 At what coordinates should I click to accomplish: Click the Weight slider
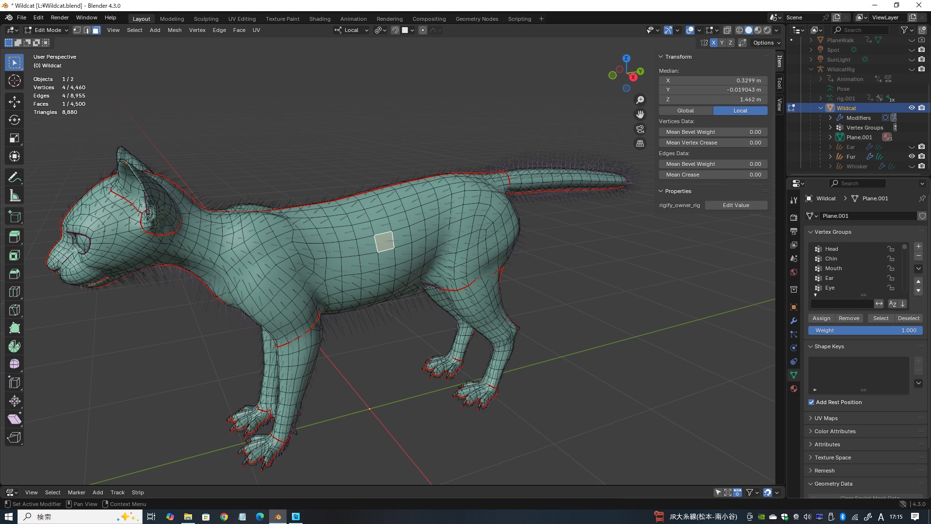click(x=865, y=330)
